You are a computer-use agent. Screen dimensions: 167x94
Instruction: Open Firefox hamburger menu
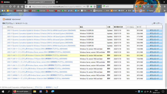[x=165, y=7]
